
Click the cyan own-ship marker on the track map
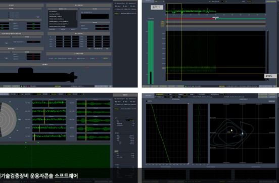coord(242,133)
